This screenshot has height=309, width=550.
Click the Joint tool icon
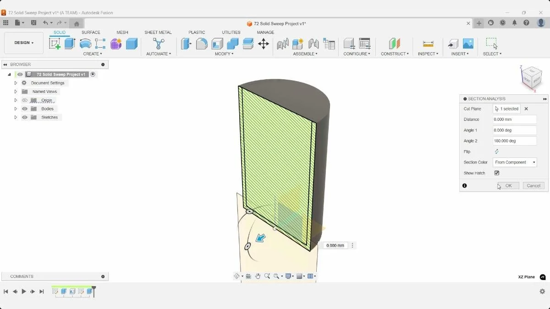point(283,43)
